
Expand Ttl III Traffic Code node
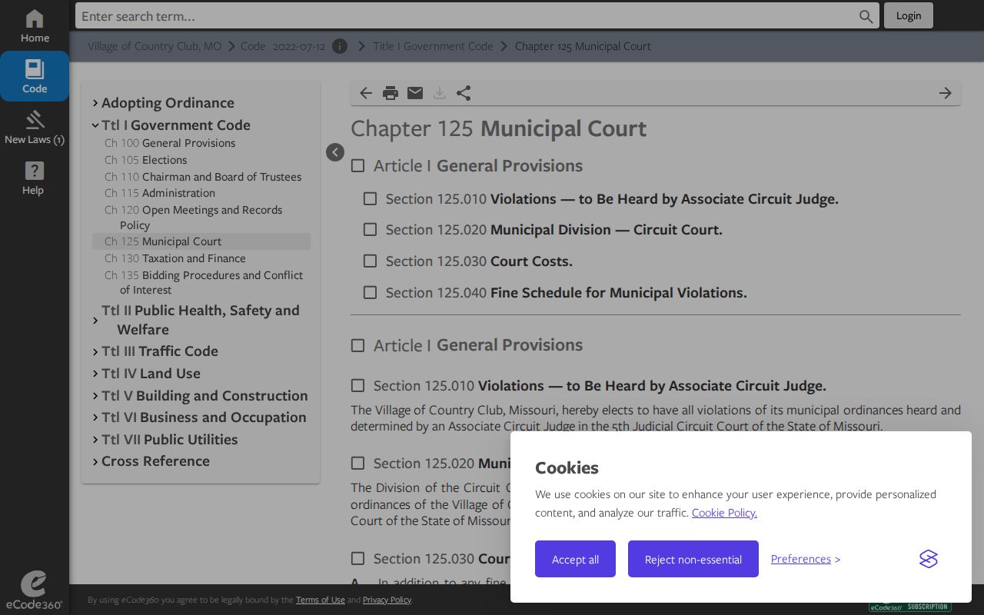(95, 351)
